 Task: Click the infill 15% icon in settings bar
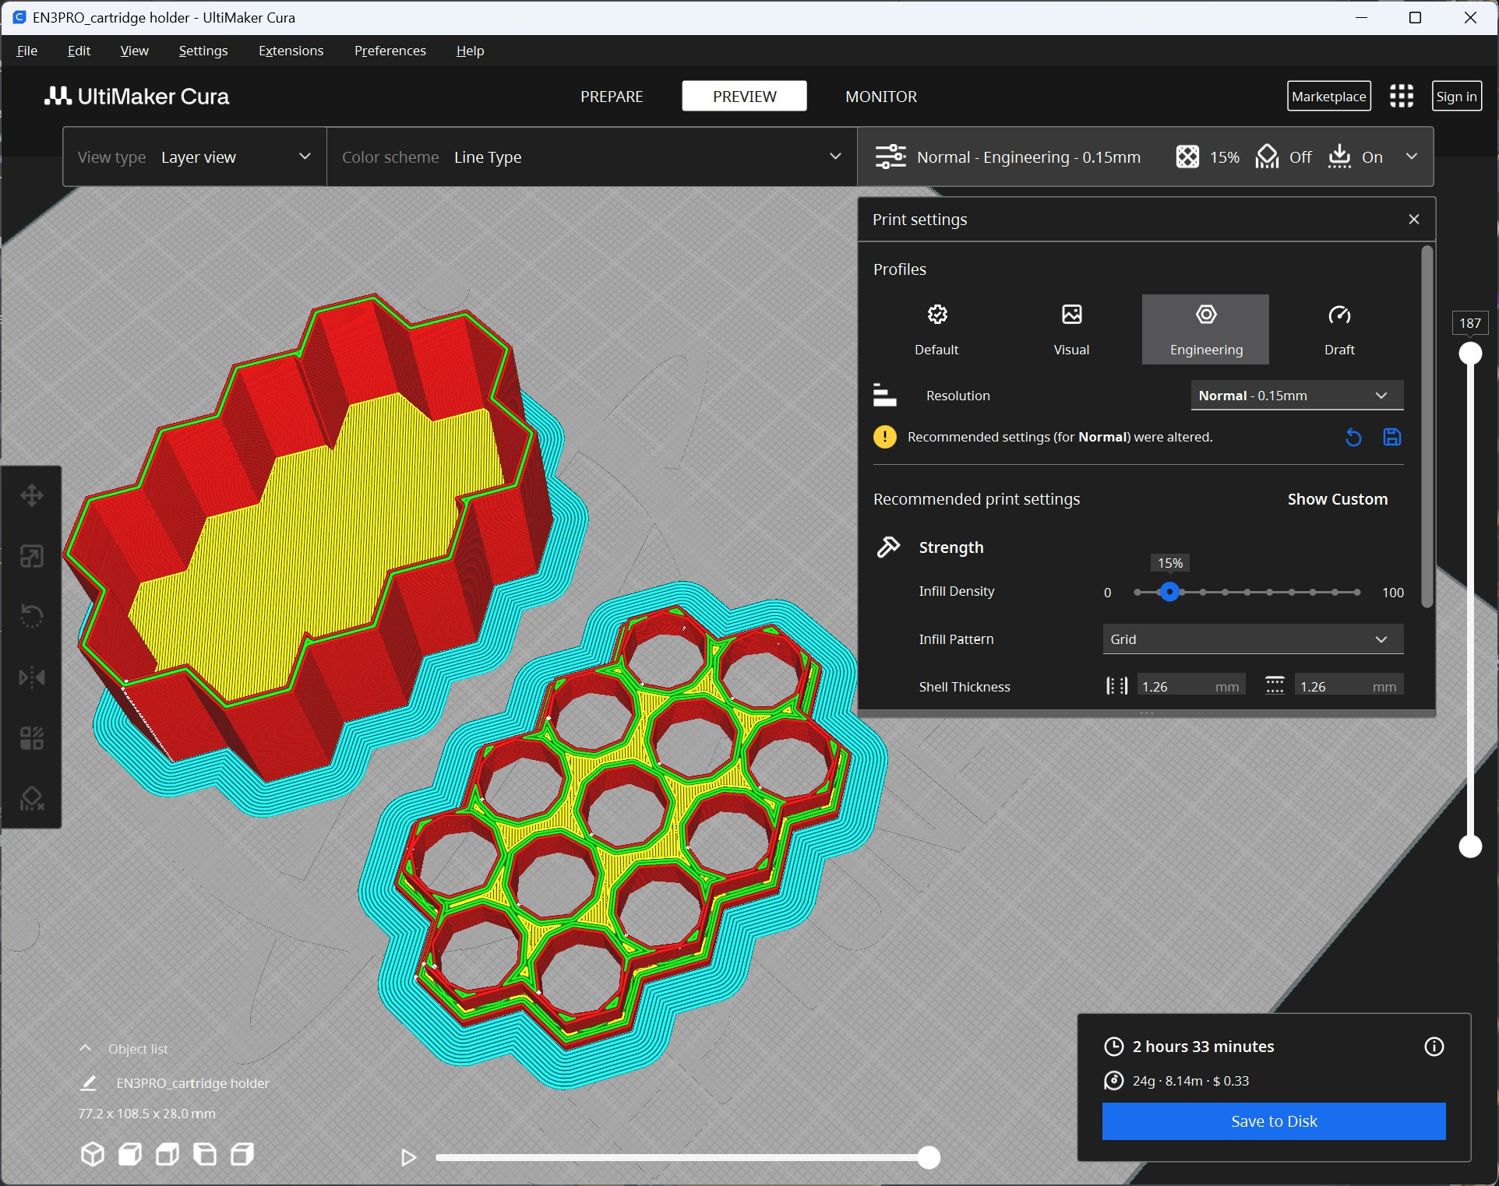[x=1187, y=157]
